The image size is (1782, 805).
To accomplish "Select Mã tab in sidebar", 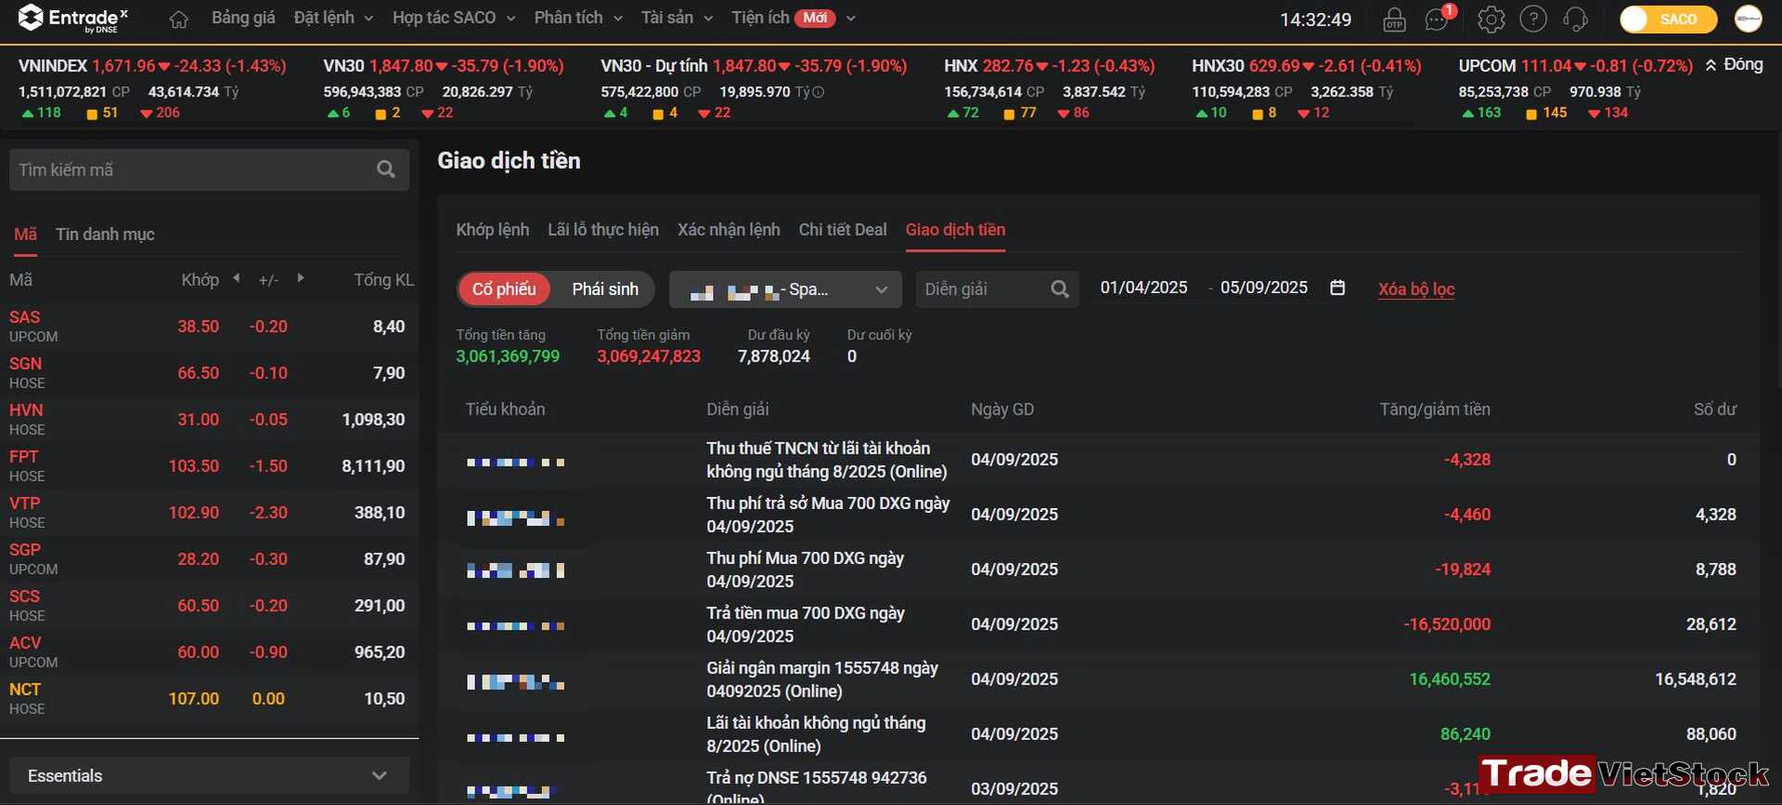I will tap(25, 235).
